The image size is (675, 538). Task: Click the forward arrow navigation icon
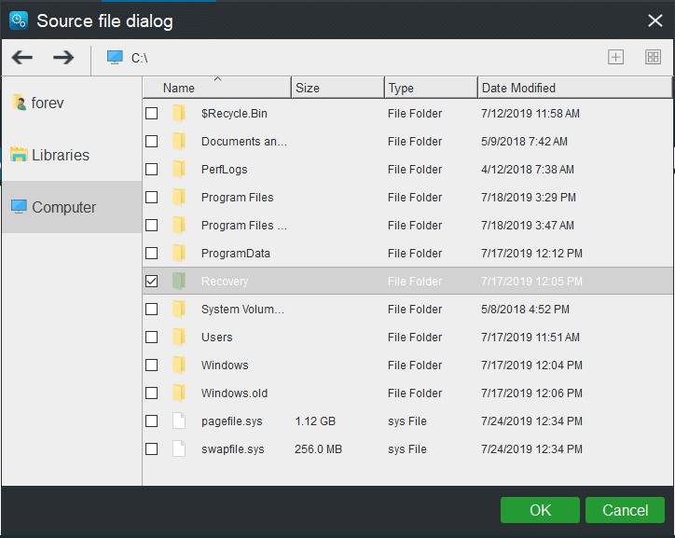pos(63,58)
